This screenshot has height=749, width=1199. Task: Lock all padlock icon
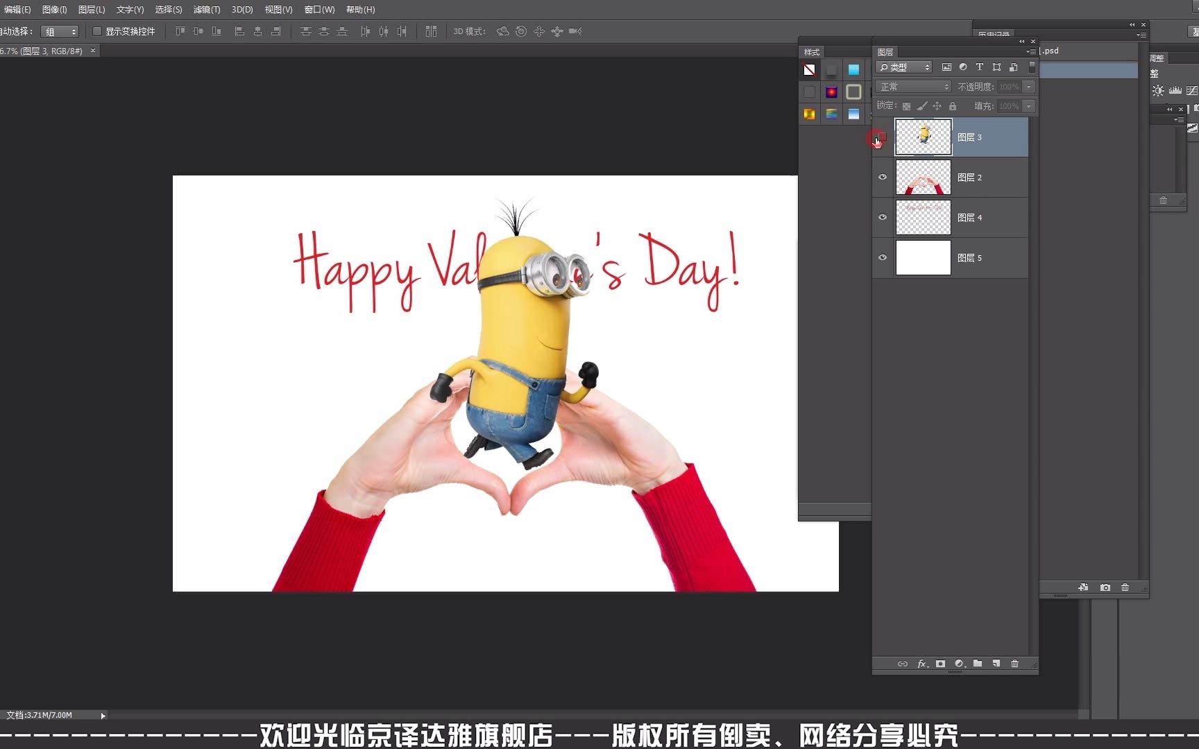pos(953,106)
